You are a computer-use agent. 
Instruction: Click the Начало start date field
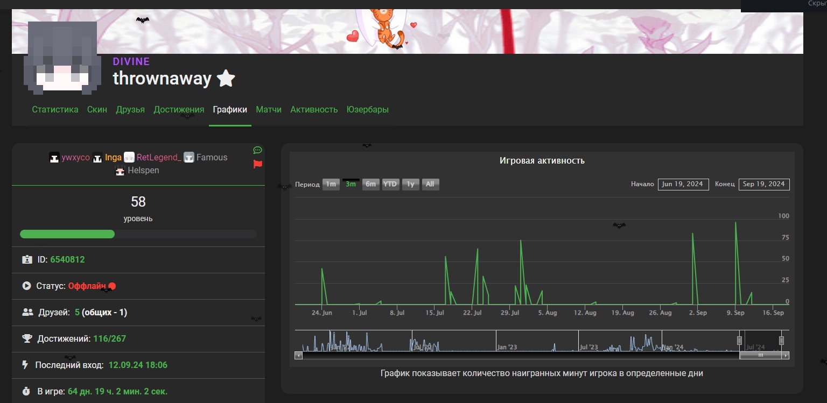683,184
